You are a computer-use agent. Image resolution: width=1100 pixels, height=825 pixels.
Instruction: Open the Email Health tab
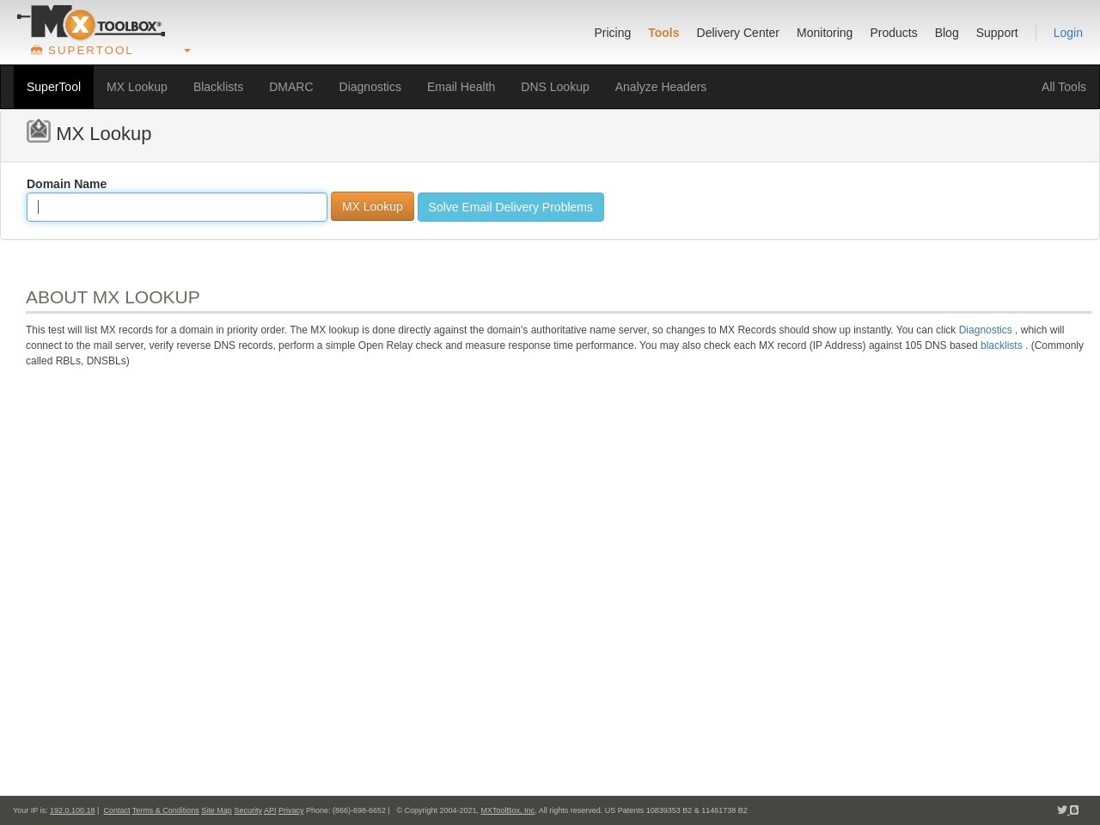click(461, 87)
